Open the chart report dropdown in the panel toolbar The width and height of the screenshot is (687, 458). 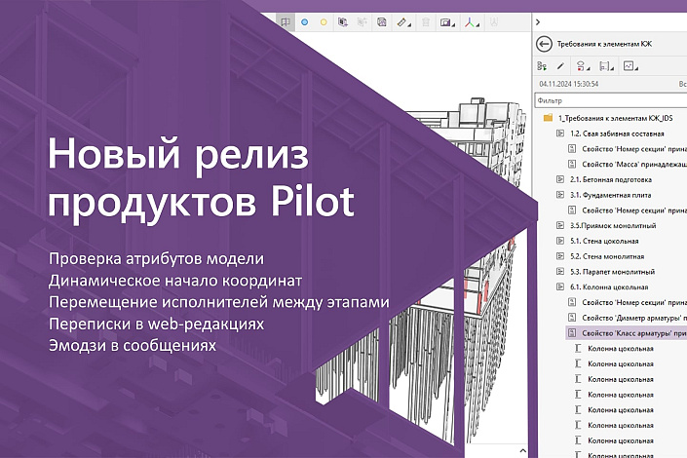click(630, 66)
